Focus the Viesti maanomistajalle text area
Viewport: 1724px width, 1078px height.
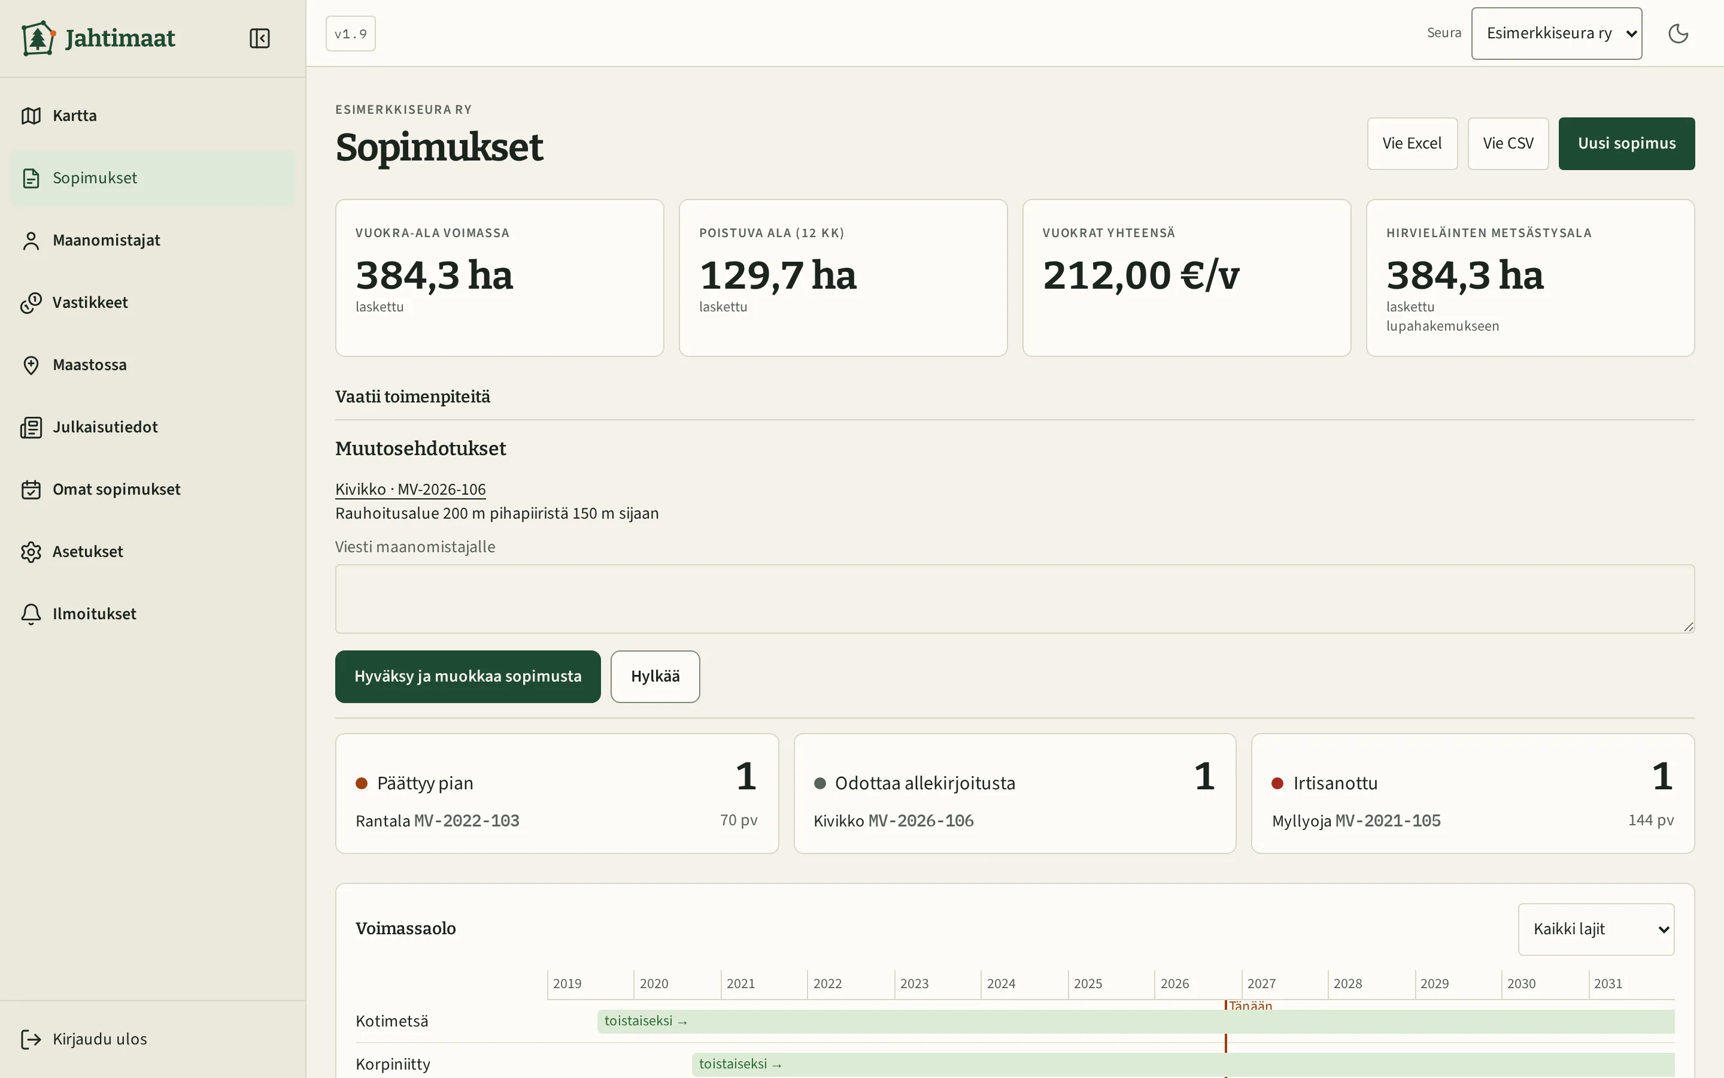[1015, 599]
